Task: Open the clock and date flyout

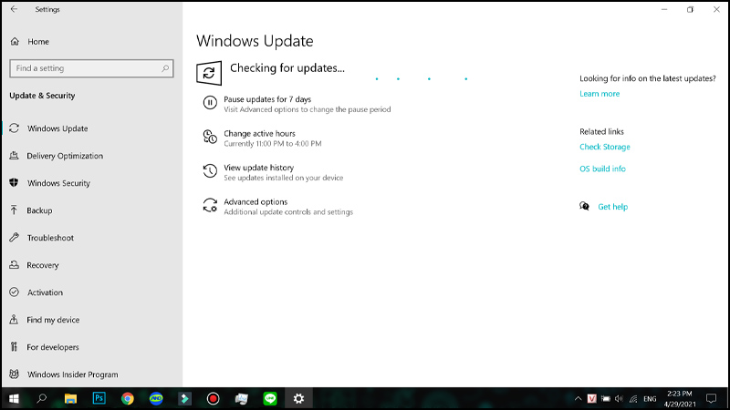Action: (x=680, y=399)
